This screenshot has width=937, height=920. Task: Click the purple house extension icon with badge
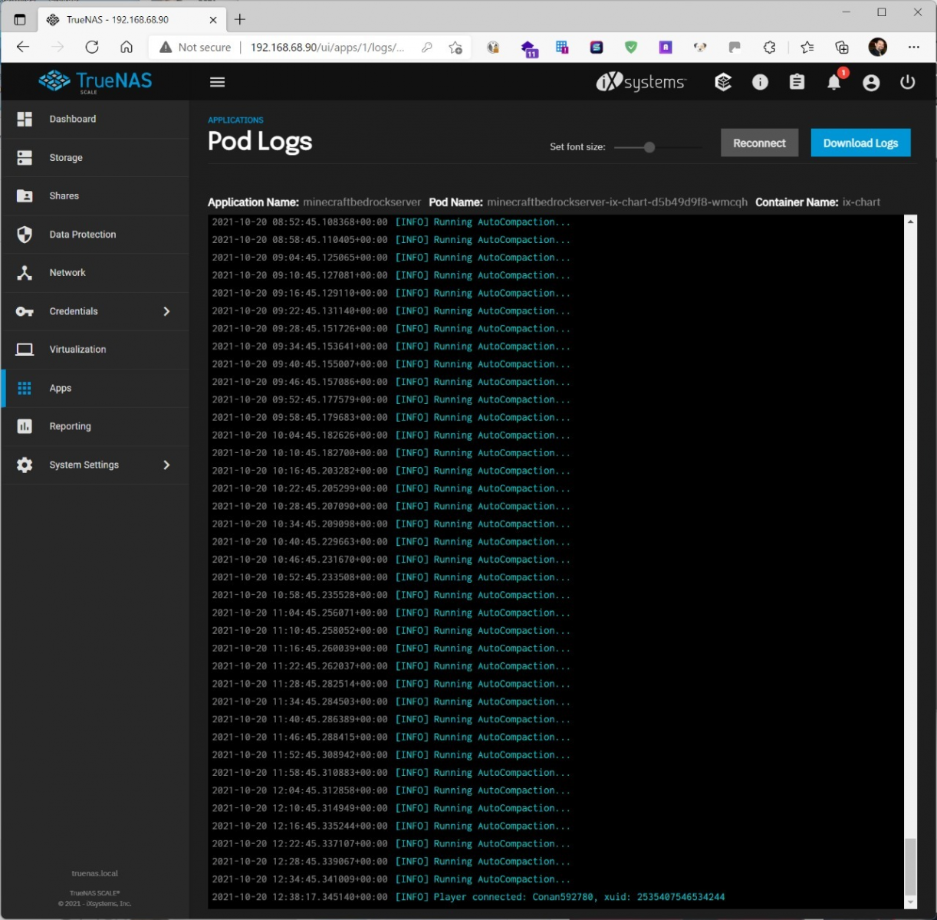tap(529, 49)
